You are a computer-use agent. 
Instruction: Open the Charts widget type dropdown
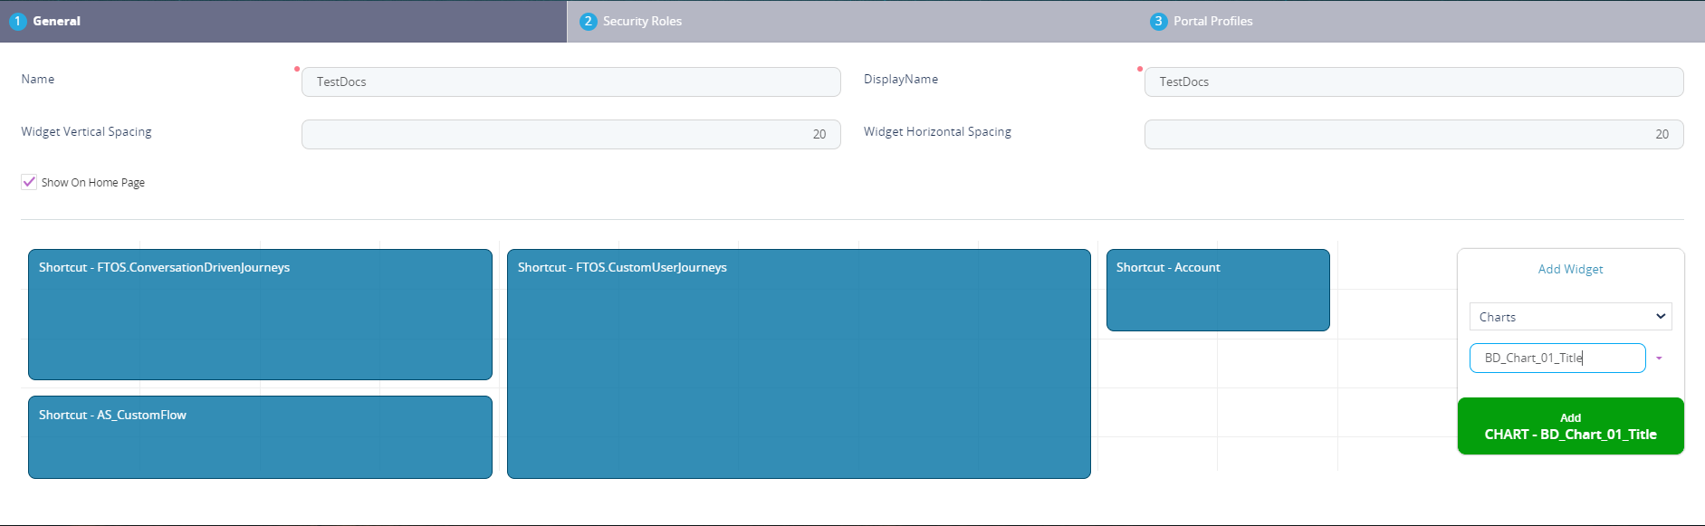point(1569,317)
